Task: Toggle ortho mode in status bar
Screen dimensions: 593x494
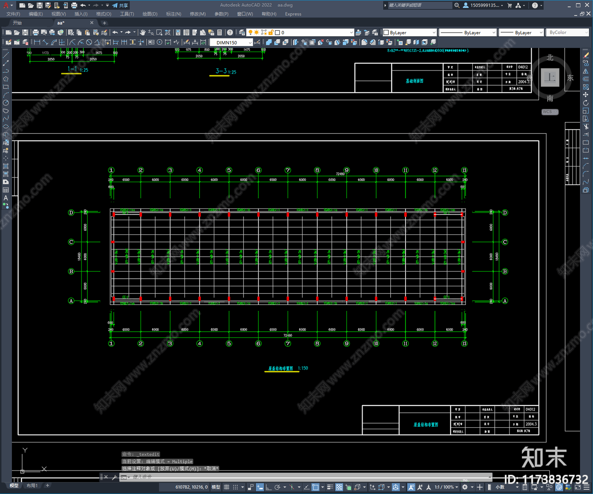Action: [x=268, y=487]
